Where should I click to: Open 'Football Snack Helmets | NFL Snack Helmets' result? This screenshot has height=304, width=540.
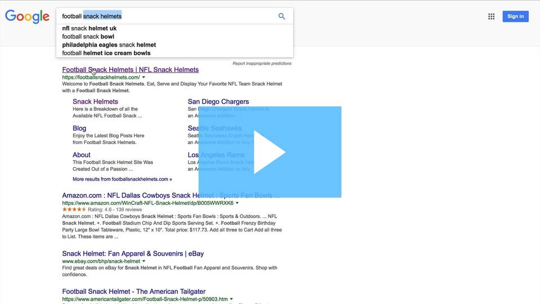[x=130, y=70]
